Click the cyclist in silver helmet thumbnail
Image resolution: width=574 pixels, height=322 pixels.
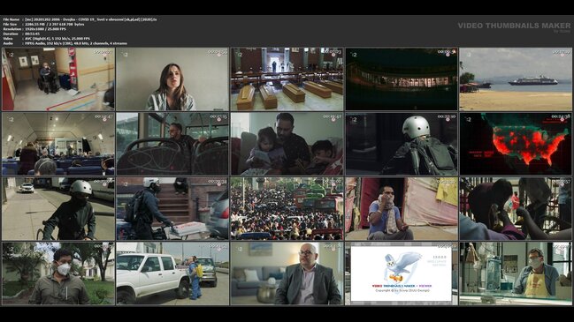click(x=57, y=209)
